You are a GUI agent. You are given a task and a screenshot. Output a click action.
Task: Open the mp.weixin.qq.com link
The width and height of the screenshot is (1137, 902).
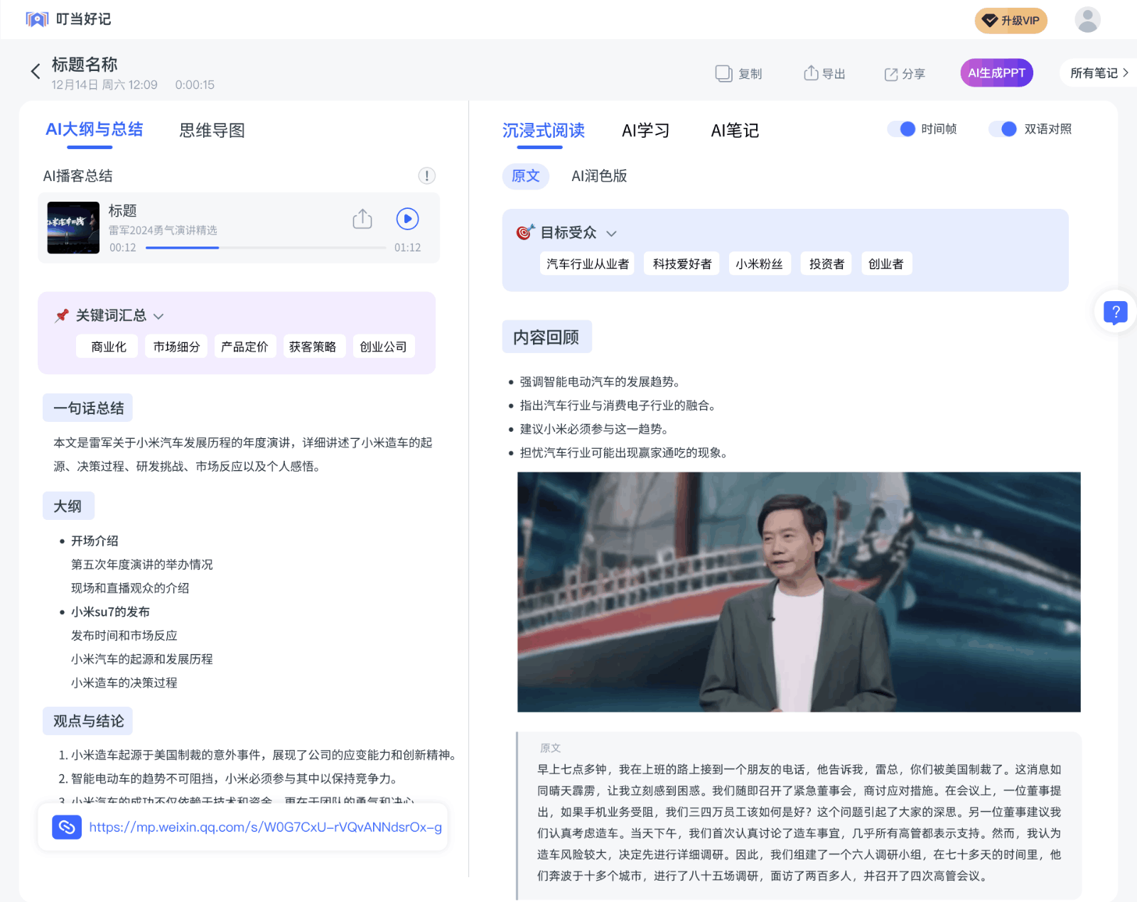coord(265,827)
